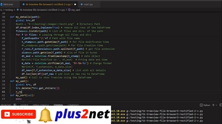Click 'dt_mod = datetime.fromtimestamp(t_stamp)' code text
The width and height of the screenshot is (222, 124).
[51, 56]
